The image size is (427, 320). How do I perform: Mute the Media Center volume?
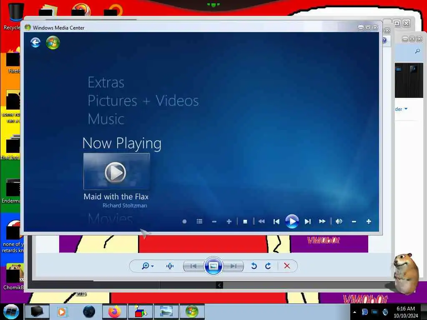click(x=339, y=222)
